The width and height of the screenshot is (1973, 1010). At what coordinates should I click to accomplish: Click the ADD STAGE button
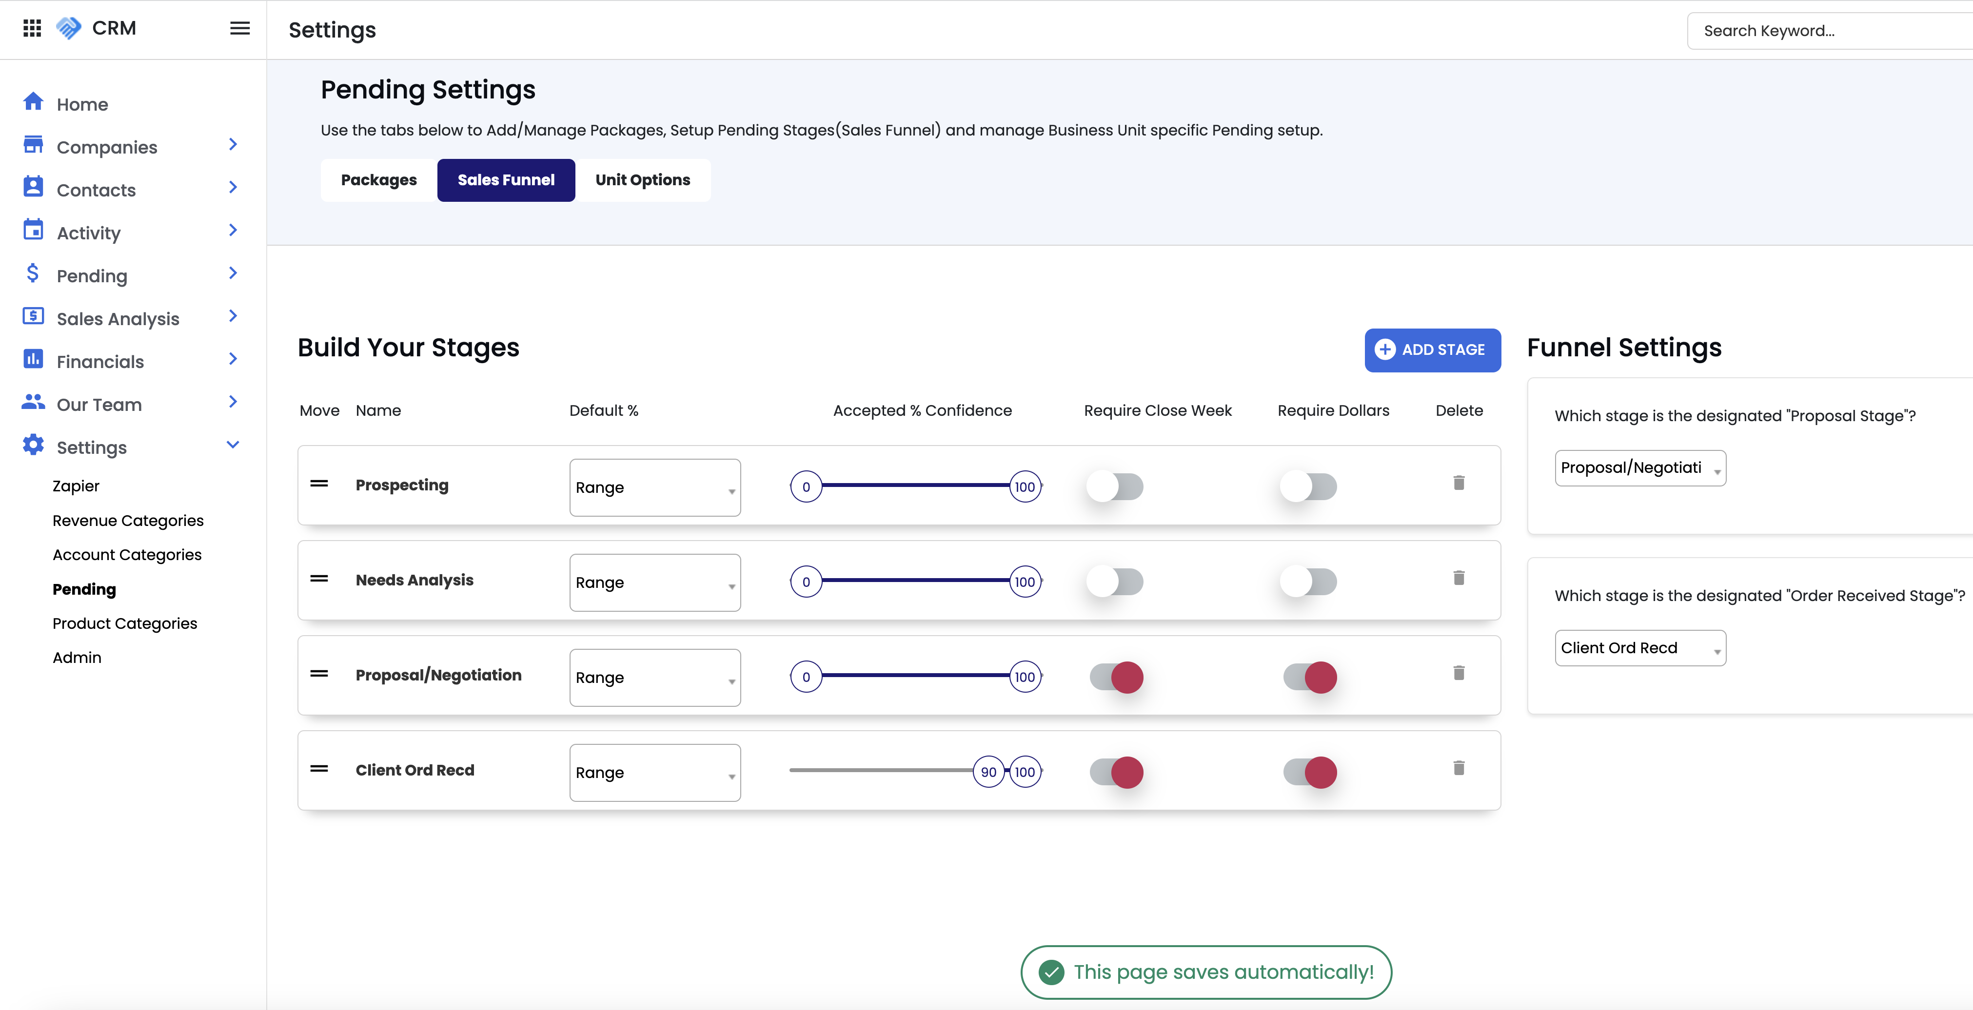click(x=1432, y=350)
